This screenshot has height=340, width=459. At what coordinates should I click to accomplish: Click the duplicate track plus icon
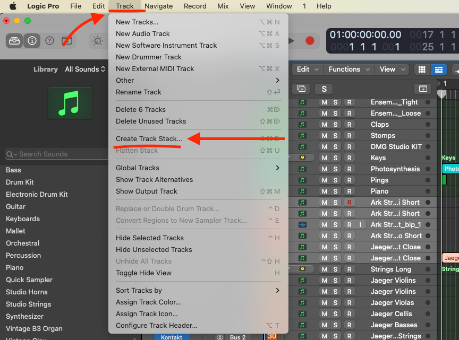[x=301, y=89]
